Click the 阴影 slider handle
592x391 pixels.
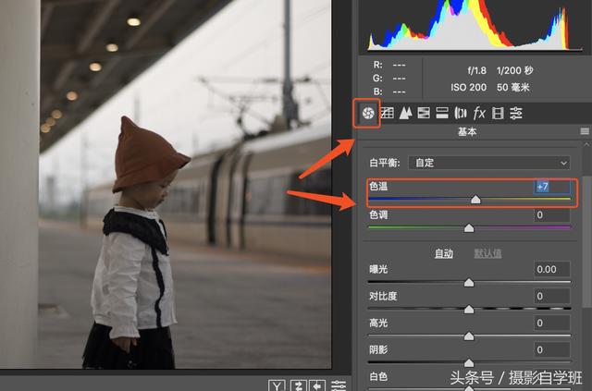click(469, 362)
